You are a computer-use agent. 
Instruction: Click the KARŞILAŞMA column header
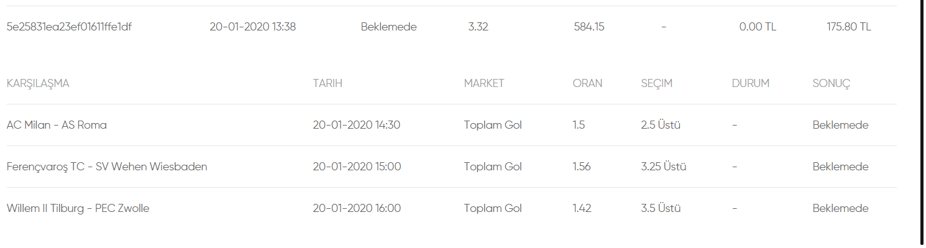pos(38,83)
